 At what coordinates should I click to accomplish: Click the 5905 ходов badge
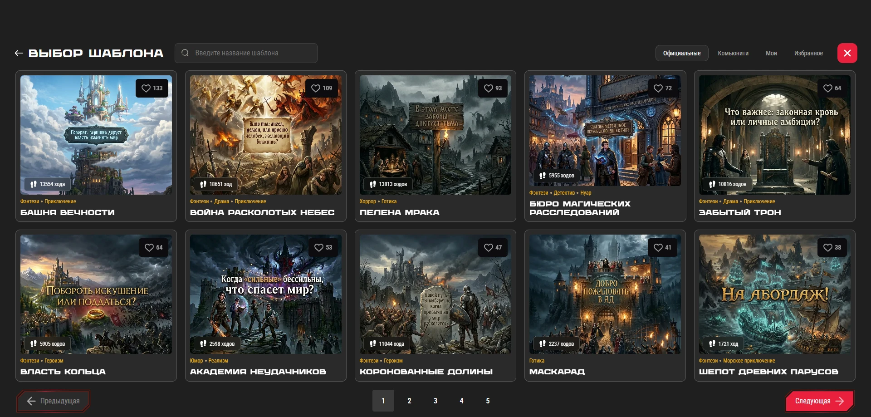pos(48,343)
